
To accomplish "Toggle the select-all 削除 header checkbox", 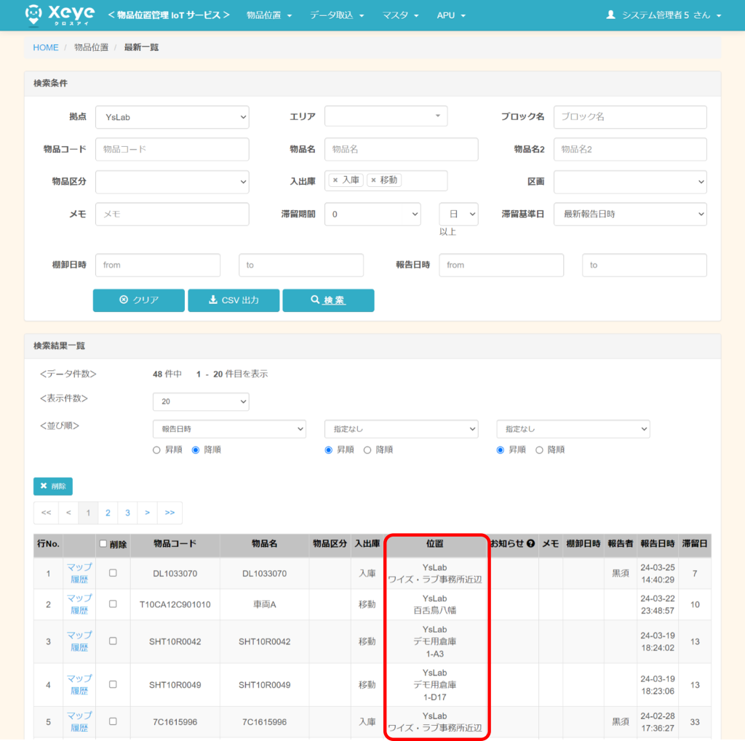I will pos(103,544).
